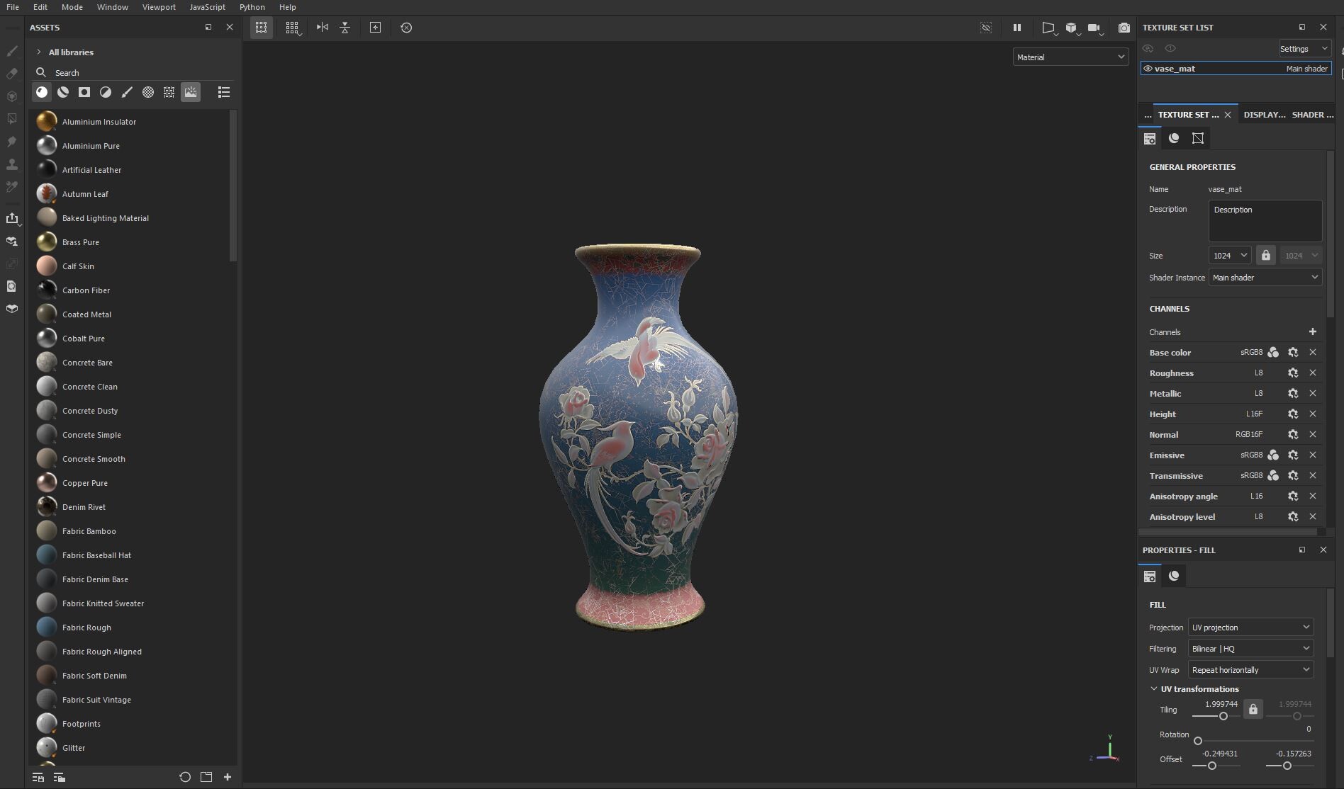
Task: Select the Eraser tool
Action: point(12,74)
